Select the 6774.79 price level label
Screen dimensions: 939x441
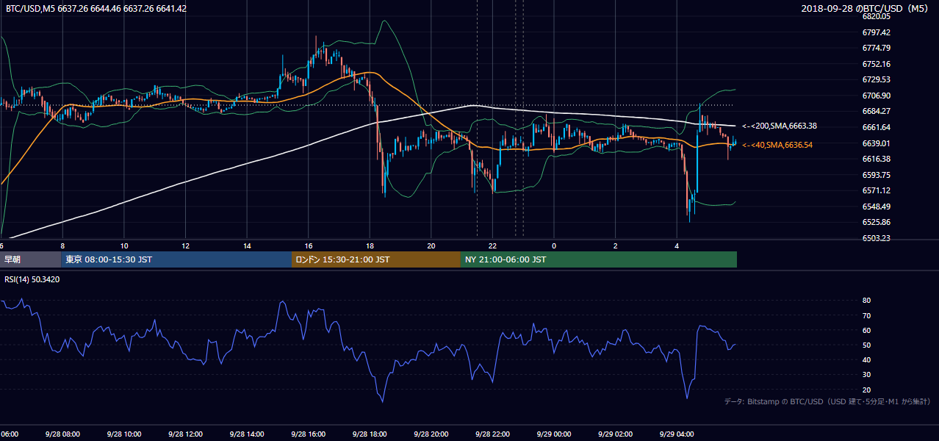tap(877, 48)
